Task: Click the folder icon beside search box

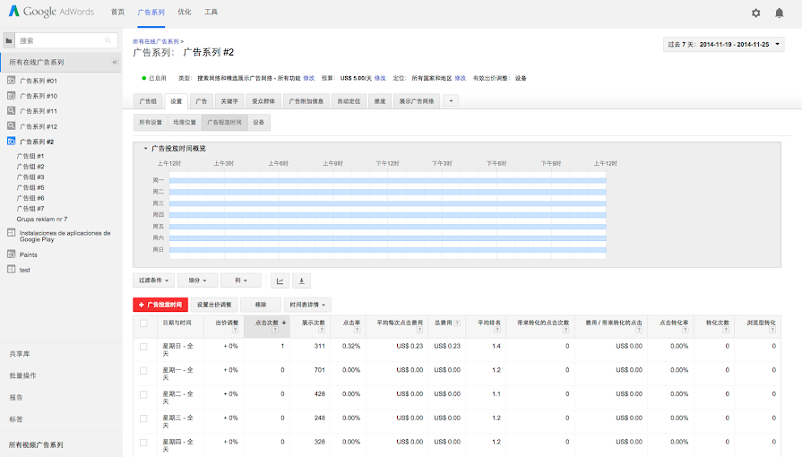Action: point(9,41)
